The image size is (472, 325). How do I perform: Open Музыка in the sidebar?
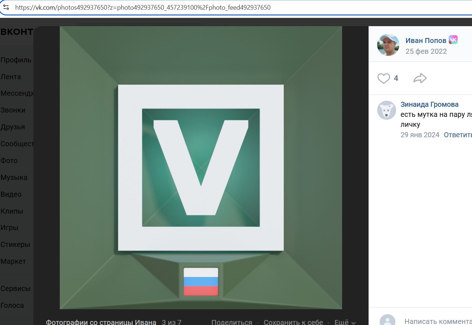click(x=14, y=178)
